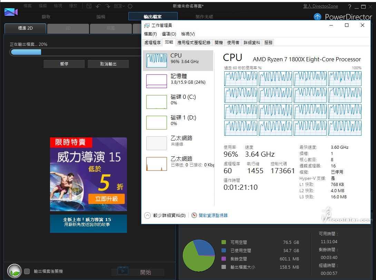Click the 開始 start button in PowerDirector

coord(138,272)
